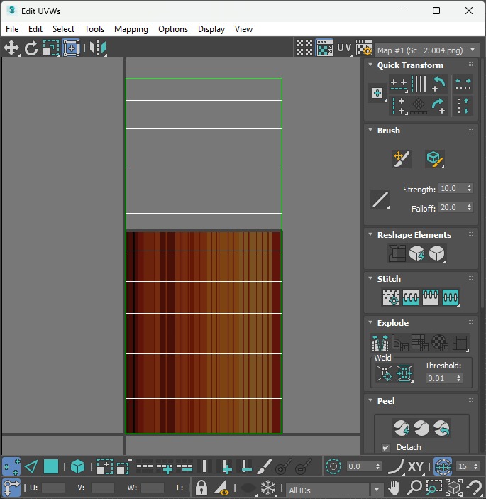The height and width of the screenshot is (499, 486).
Task: Select the Rotate tool
Action: [x=31, y=48]
